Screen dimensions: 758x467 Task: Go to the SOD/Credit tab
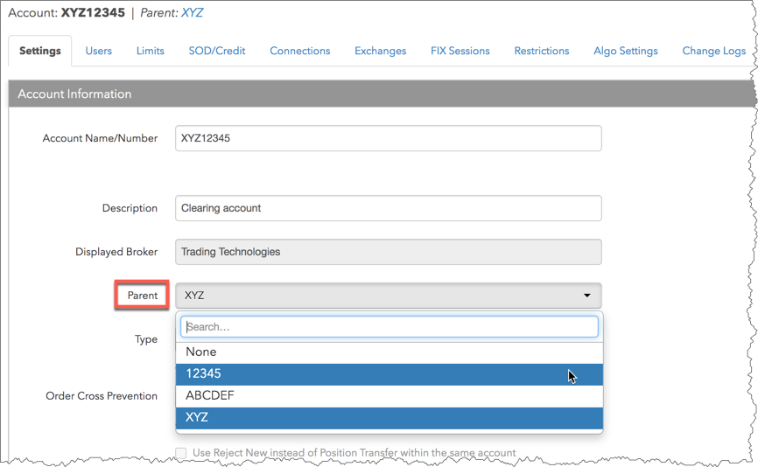[x=217, y=51]
